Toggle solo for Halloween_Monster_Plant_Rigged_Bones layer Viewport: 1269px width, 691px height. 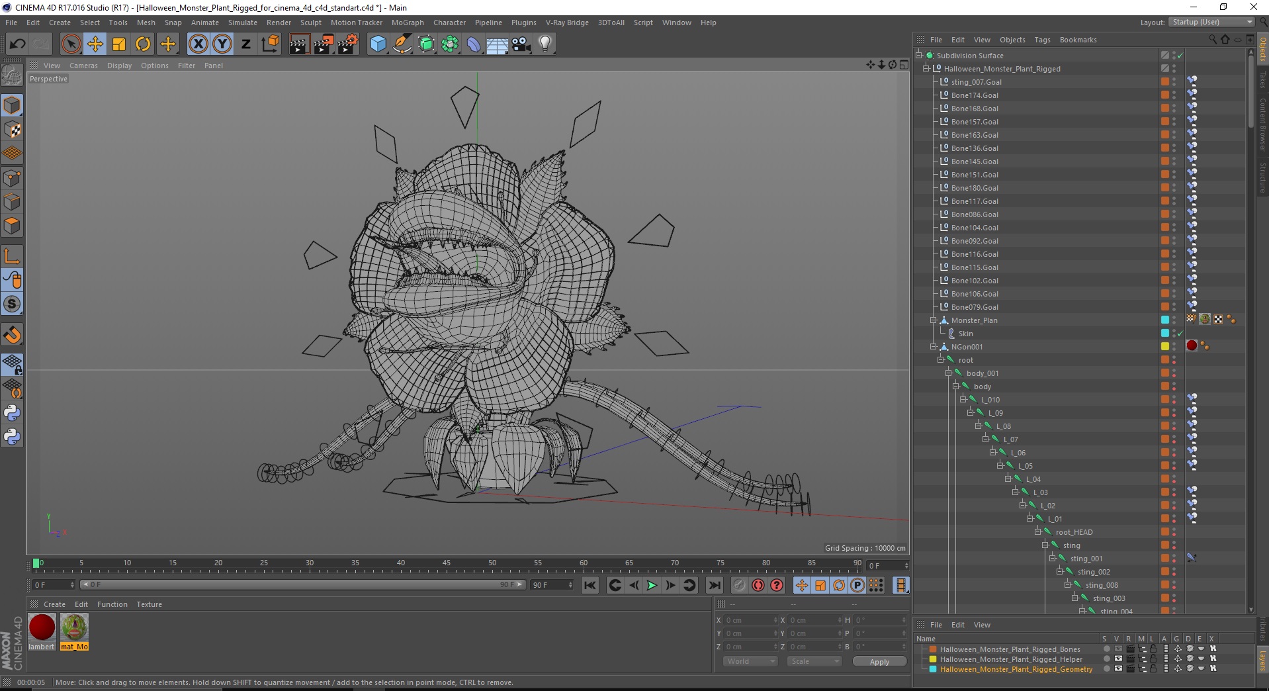tap(1106, 649)
